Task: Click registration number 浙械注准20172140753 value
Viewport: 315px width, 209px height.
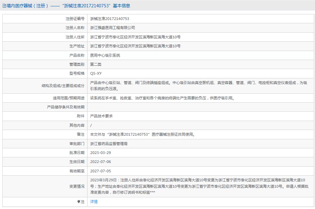Action: tap(110, 19)
